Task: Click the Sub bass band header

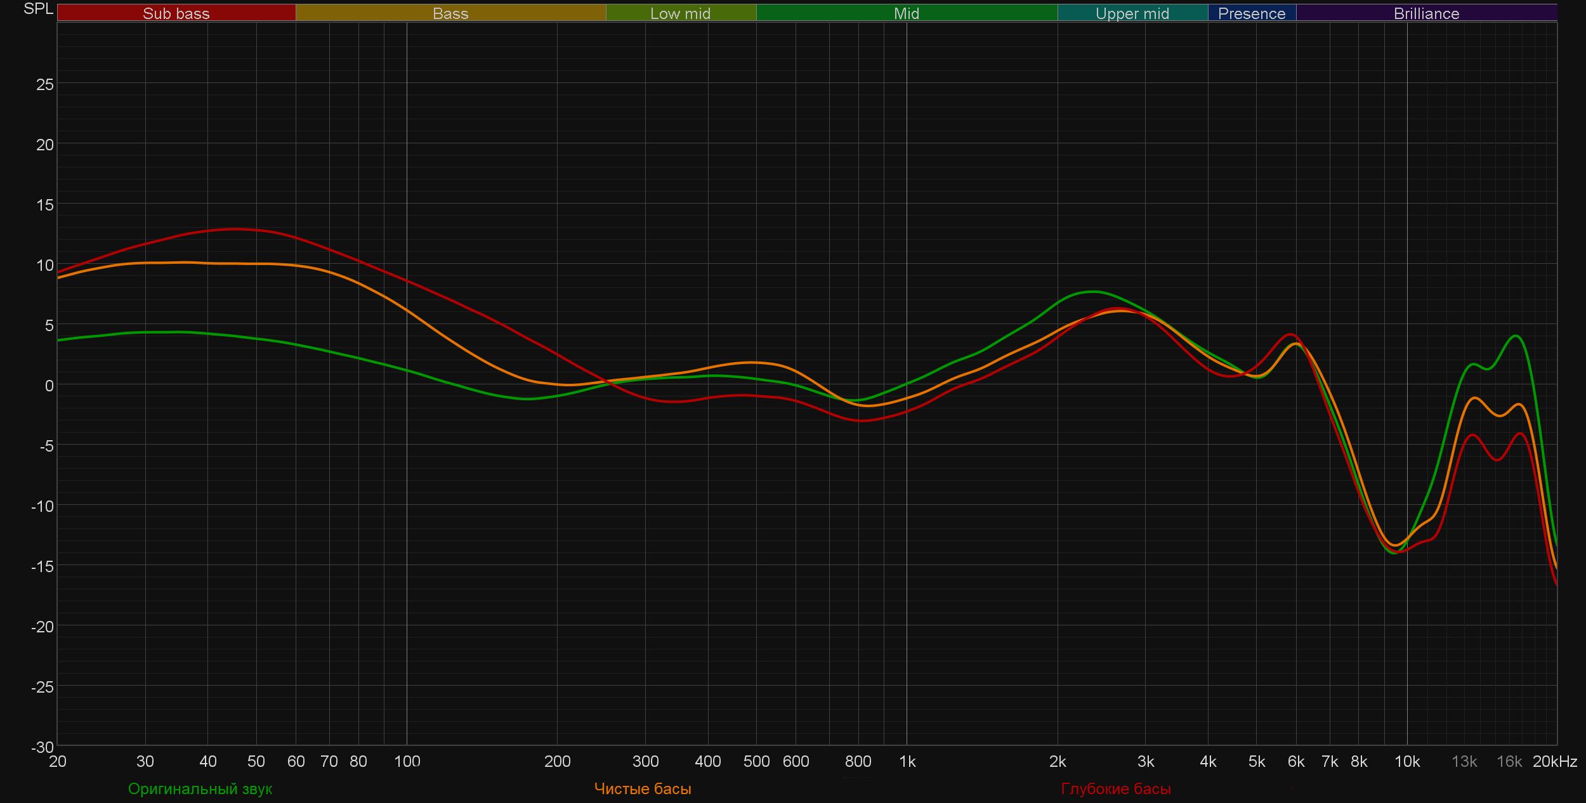Action: (176, 13)
